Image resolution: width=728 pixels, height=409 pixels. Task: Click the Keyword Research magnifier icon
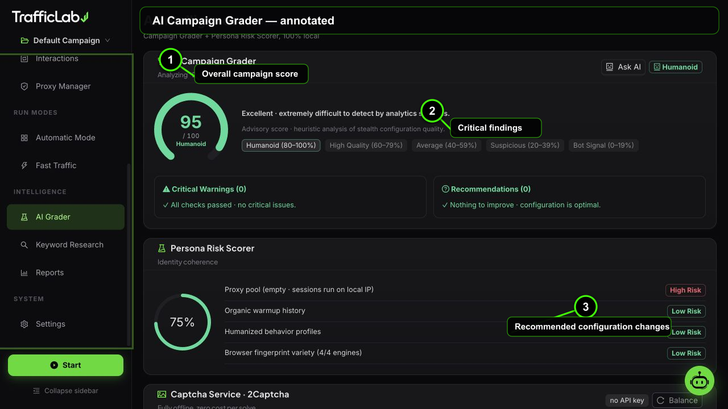tap(24, 245)
